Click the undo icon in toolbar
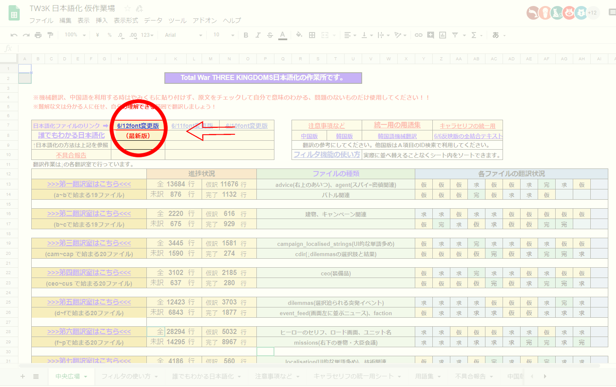 pos(14,35)
